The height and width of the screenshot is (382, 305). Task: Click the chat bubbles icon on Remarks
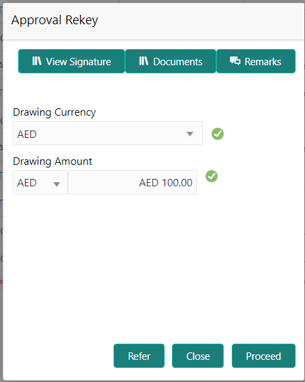pyautogui.click(x=235, y=61)
